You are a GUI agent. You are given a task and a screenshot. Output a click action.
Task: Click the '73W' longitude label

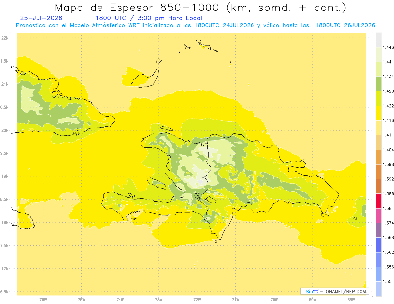coord(159,299)
